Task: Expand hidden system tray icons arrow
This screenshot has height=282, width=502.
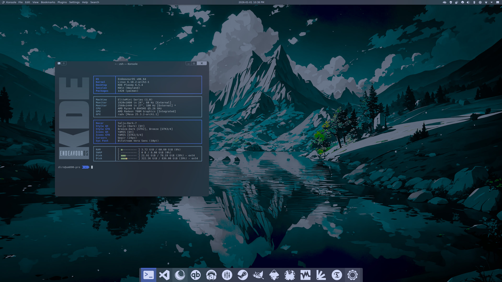Action: 492,2
